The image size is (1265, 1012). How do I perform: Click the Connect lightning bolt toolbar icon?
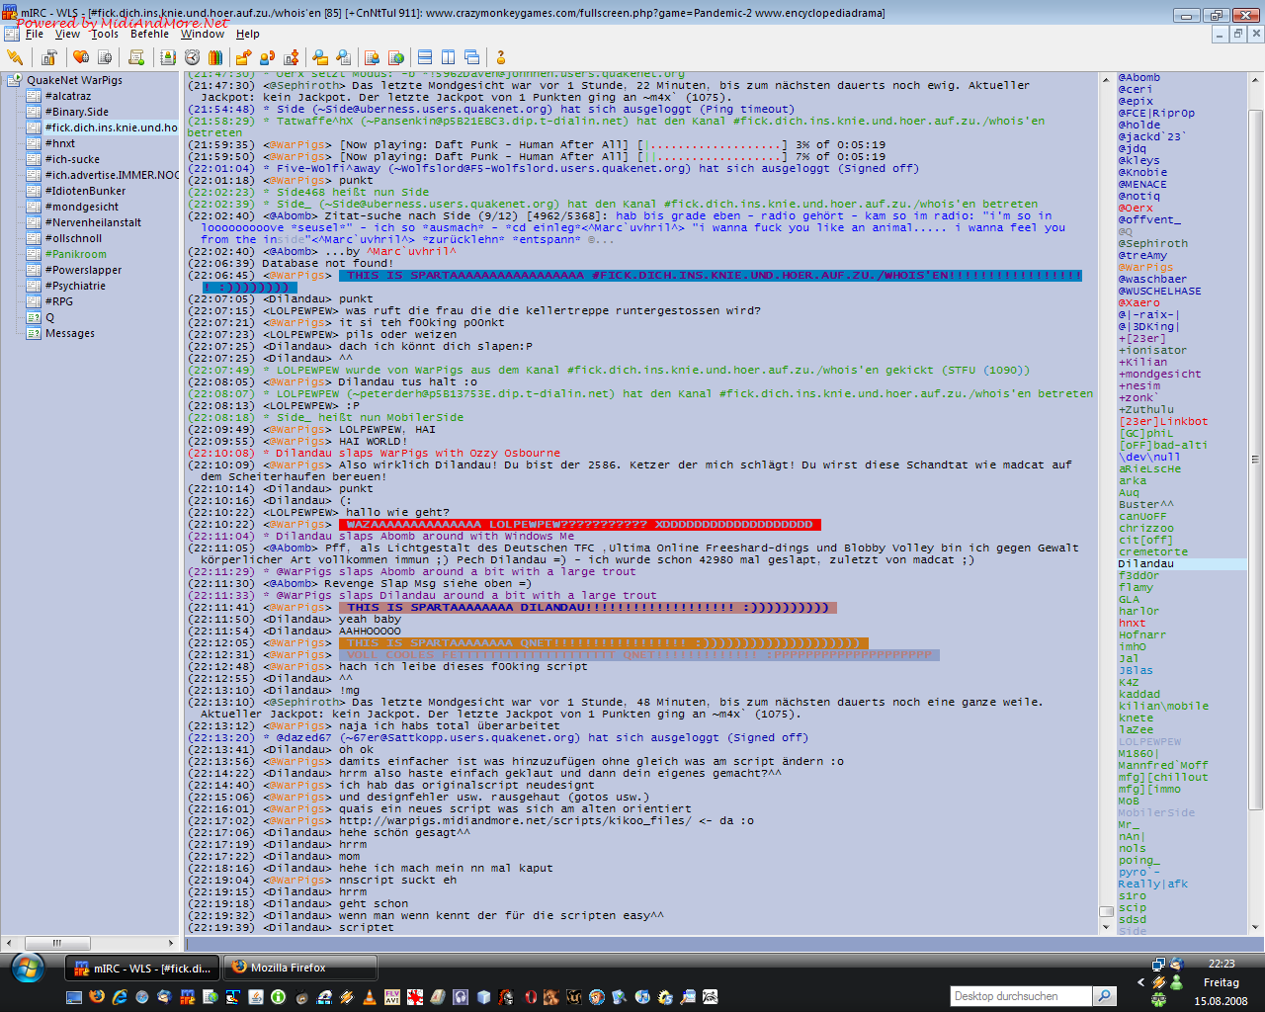pos(14,57)
